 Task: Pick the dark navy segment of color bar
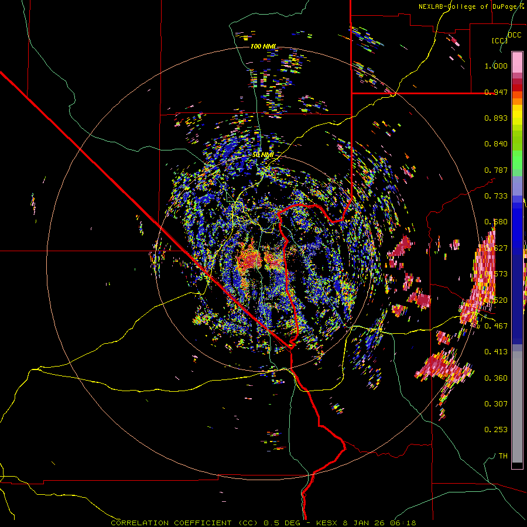pos(517,299)
